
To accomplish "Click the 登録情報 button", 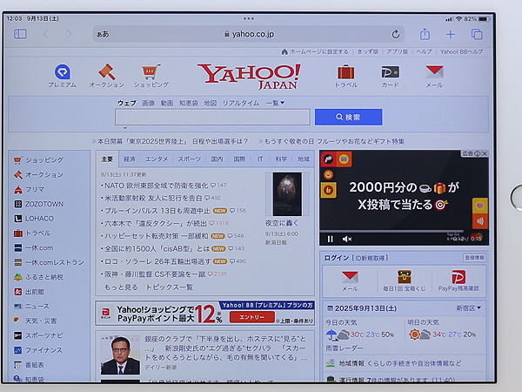I will click(x=474, y=258).
